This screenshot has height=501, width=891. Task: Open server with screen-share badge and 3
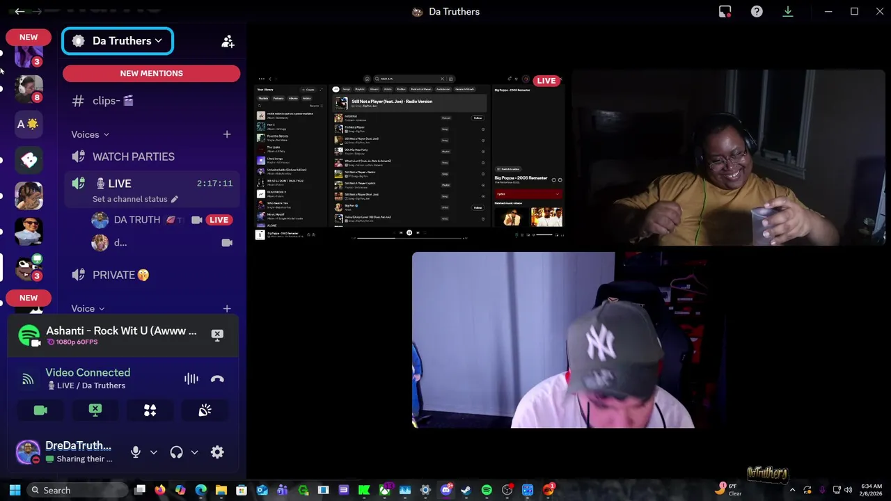pyautogui.click(x=29, y=268)
